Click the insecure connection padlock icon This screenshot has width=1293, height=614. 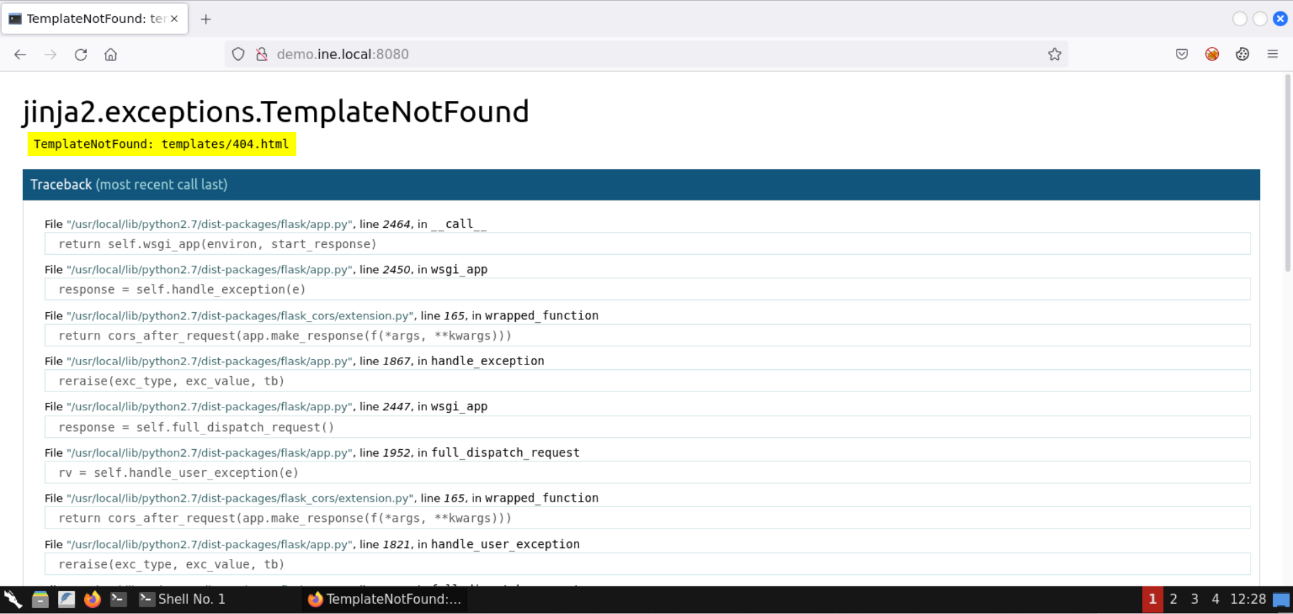262,54
